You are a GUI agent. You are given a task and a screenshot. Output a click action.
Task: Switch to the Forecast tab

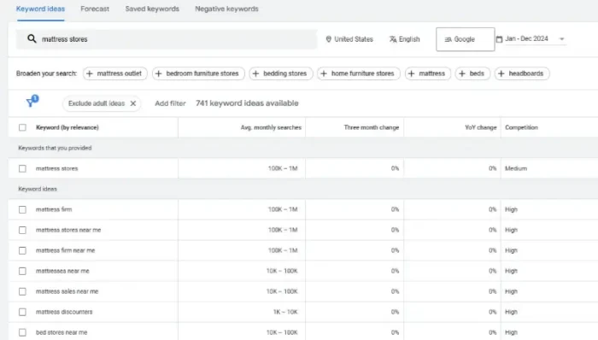tap(95, 9)
